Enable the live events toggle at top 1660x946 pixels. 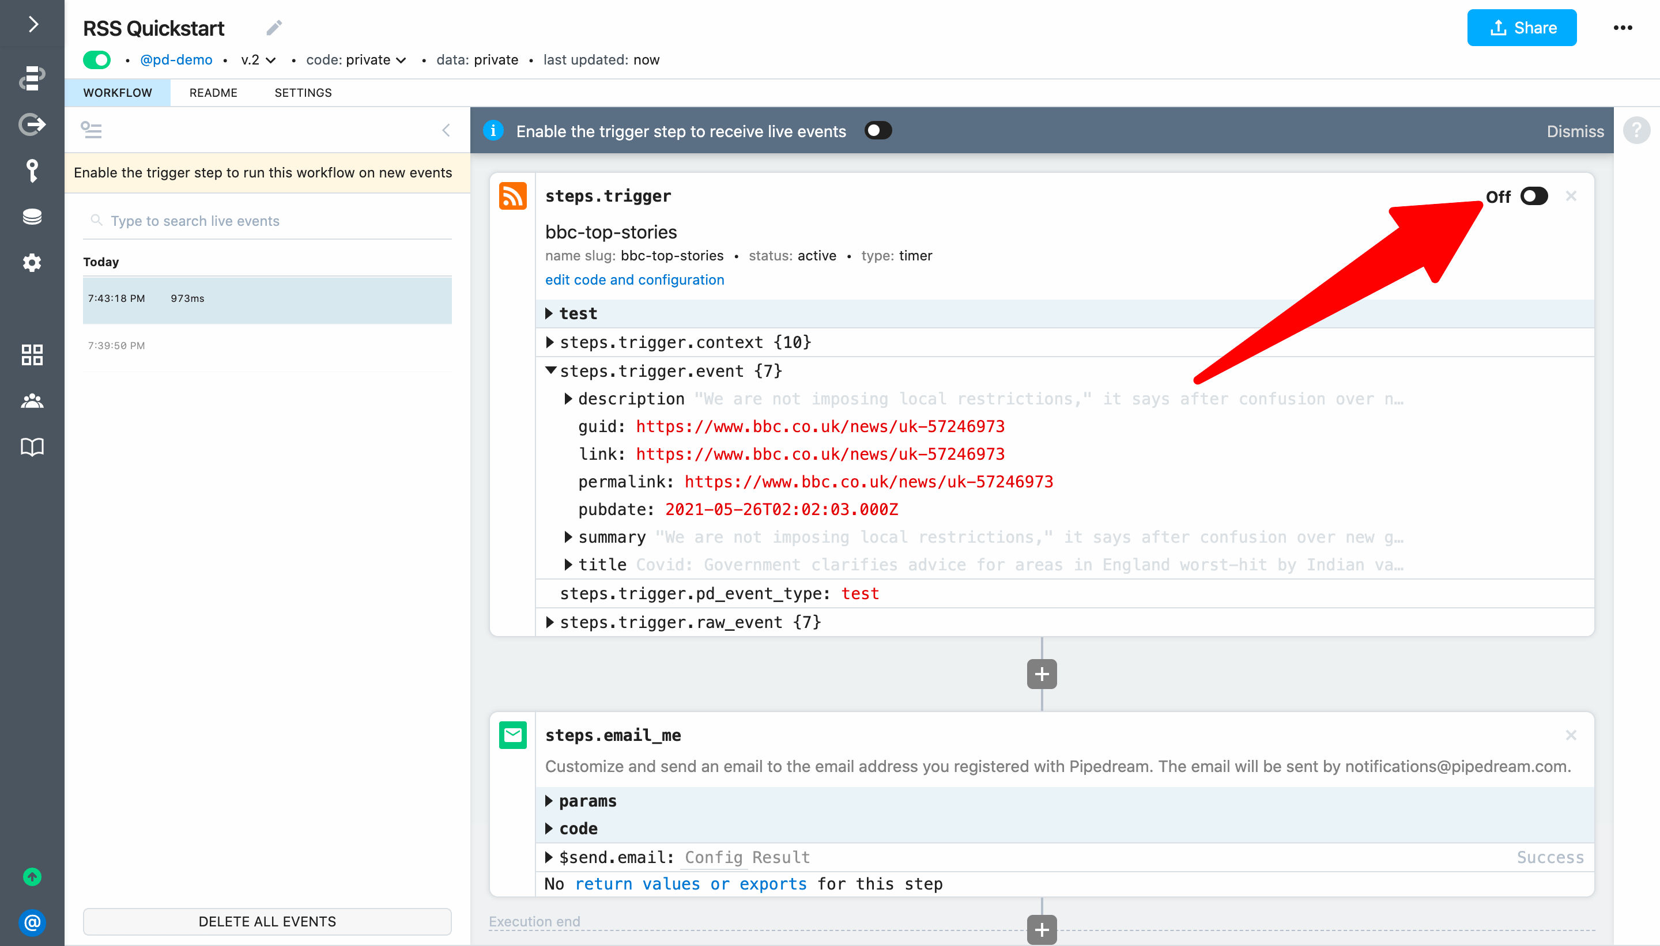tap(878, 129)
